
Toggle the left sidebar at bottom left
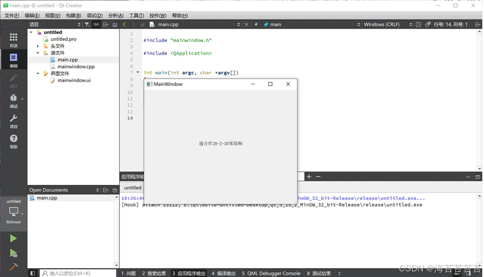point(32,273)
